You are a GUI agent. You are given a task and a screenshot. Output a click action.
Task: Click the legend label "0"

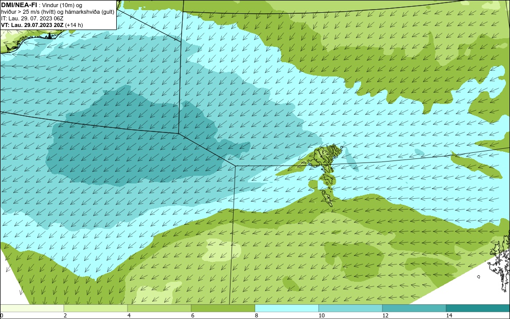click(2, 315)
